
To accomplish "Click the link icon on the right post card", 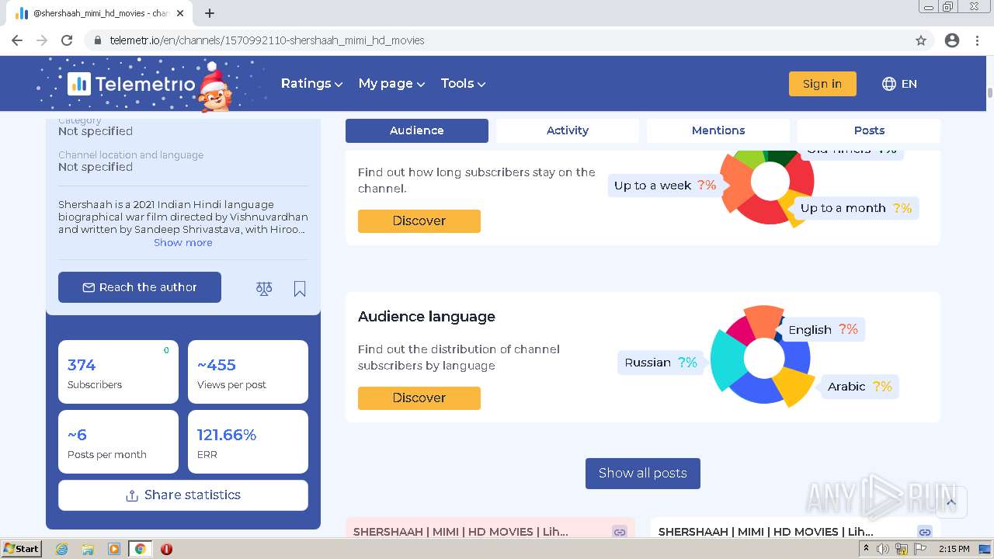I will tap(925, 532).
